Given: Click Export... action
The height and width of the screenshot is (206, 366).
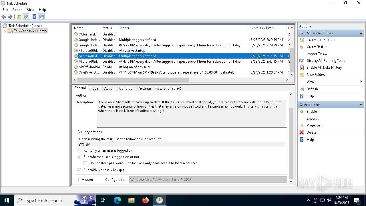Looking at the screenshot, I should coord(313,118).
